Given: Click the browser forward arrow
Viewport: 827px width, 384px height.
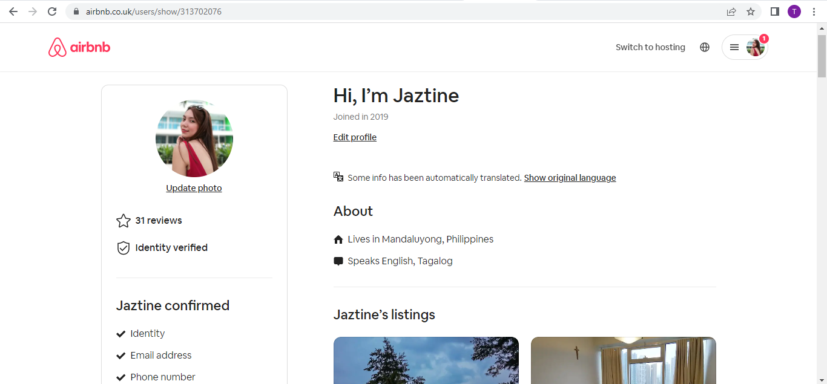Looking at the screenshot, I should point(33,11).
